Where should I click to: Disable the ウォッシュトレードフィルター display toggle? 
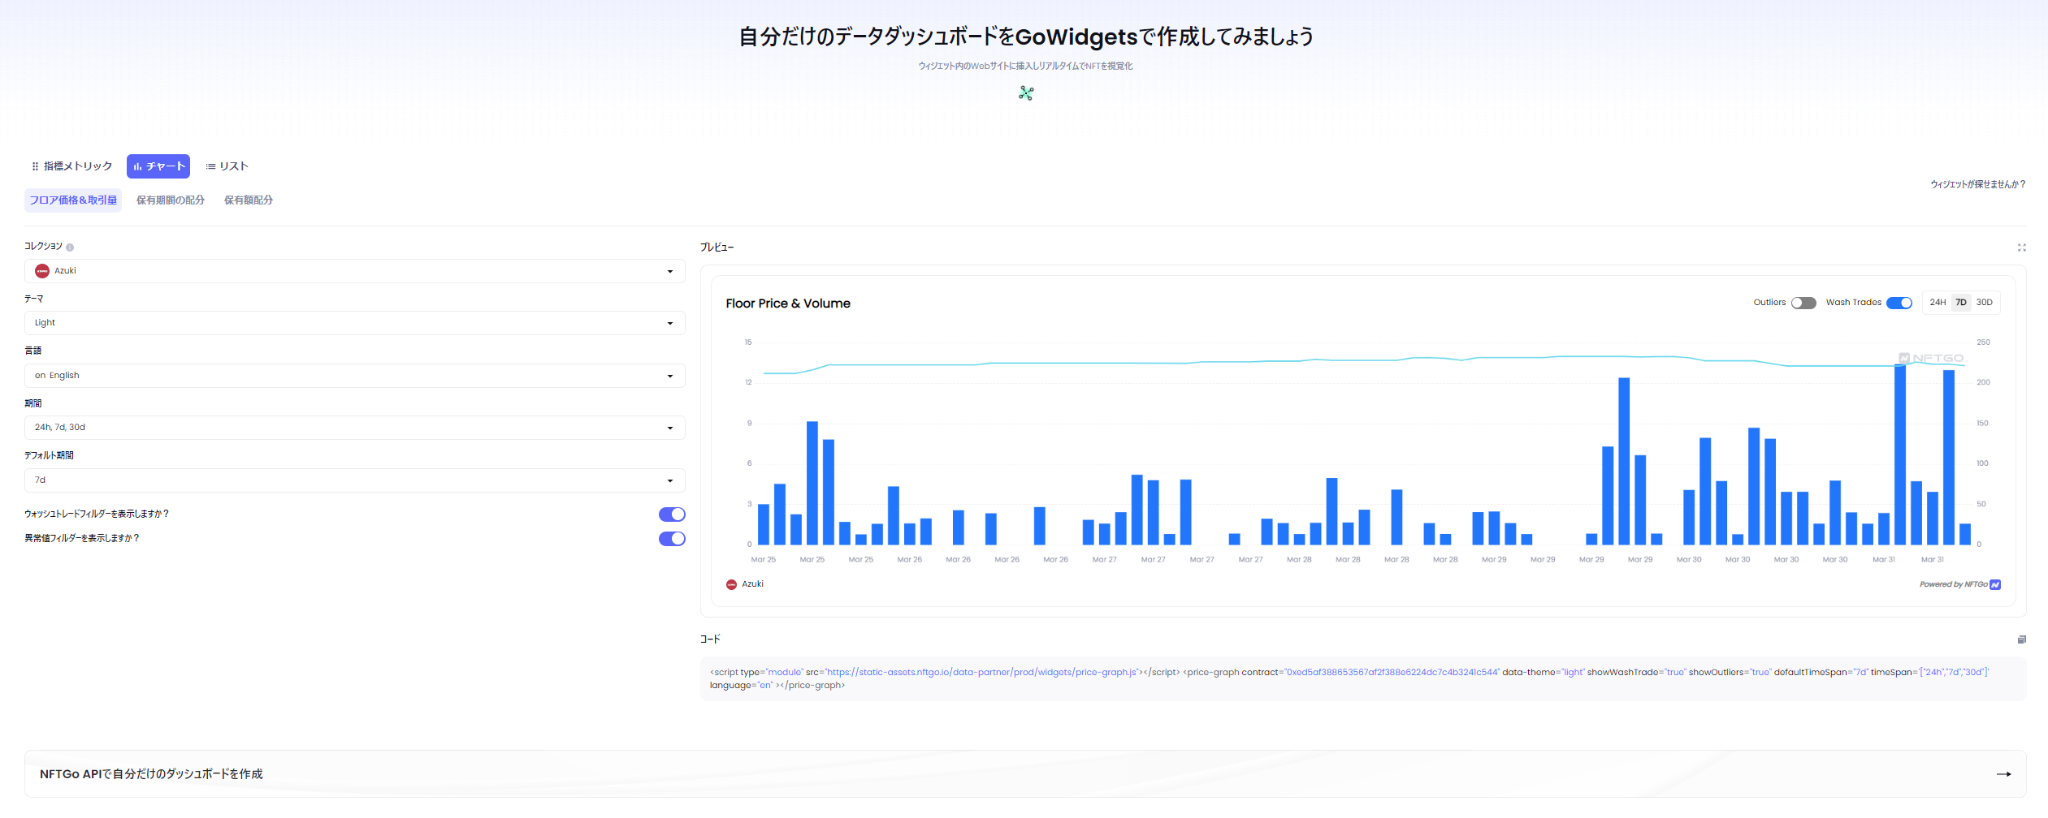coord(672,514)
